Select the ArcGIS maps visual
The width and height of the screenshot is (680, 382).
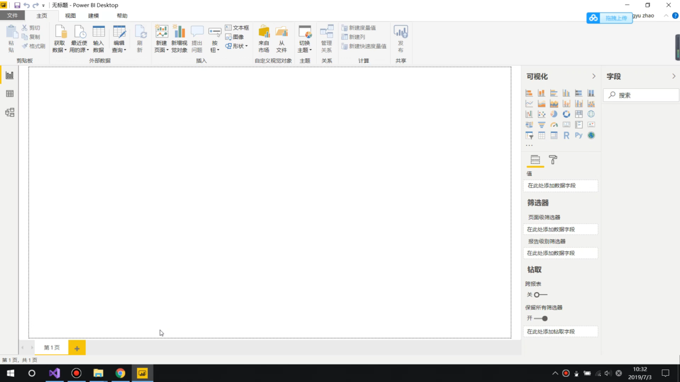point(591,135)
